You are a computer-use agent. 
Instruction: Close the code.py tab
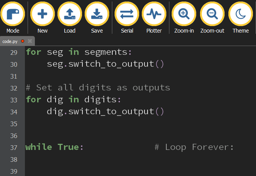(x=30, y=41)
